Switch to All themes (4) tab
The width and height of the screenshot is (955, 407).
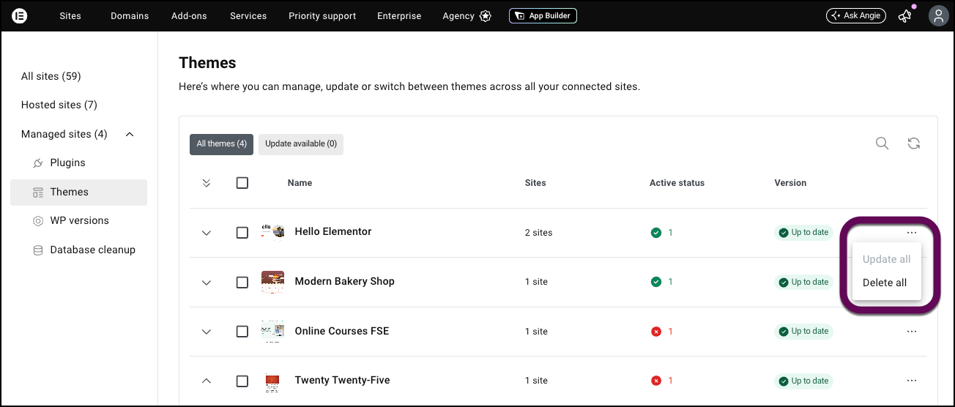click(x=221, y=144)
